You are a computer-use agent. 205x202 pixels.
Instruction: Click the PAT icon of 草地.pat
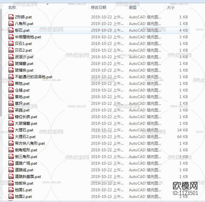coord(11,97)
